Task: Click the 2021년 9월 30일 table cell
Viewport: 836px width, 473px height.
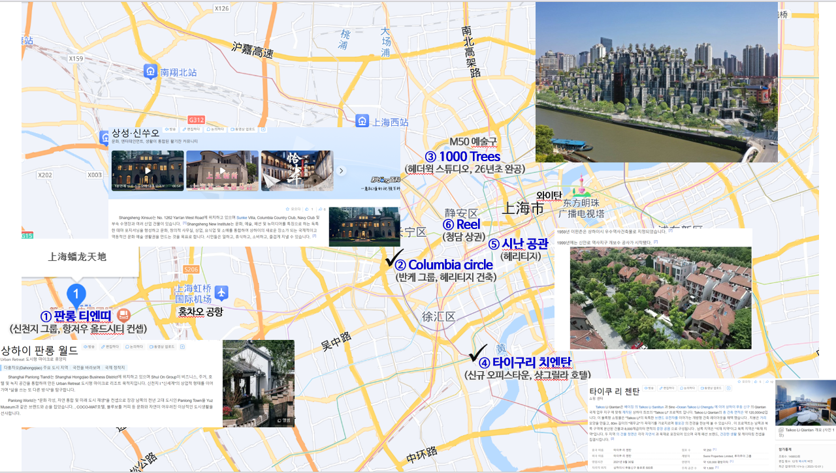Action: click(x=625, y=461)
